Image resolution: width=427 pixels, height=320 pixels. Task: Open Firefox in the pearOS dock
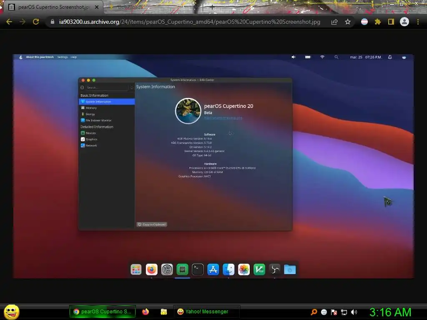click(x=151, y=270)
